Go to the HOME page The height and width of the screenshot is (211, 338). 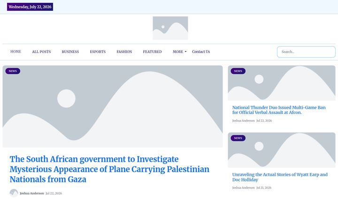tap(16, 52)
